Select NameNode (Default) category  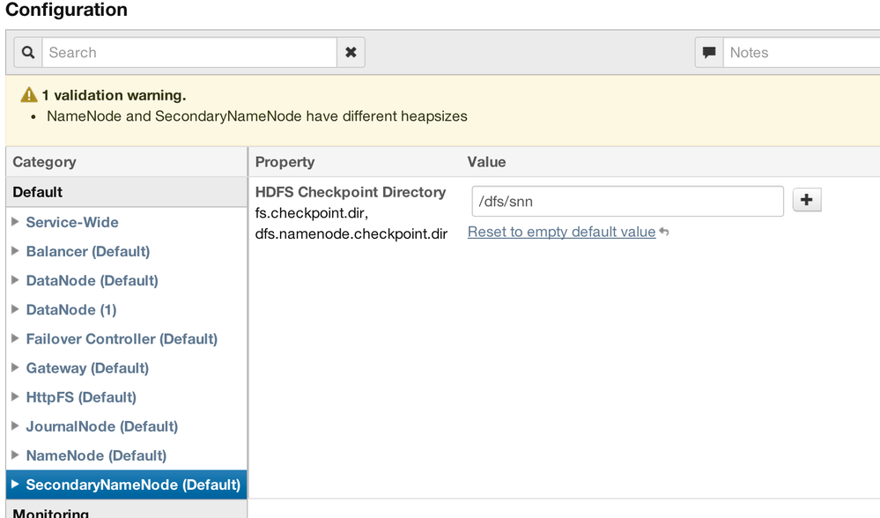point(96,455)
